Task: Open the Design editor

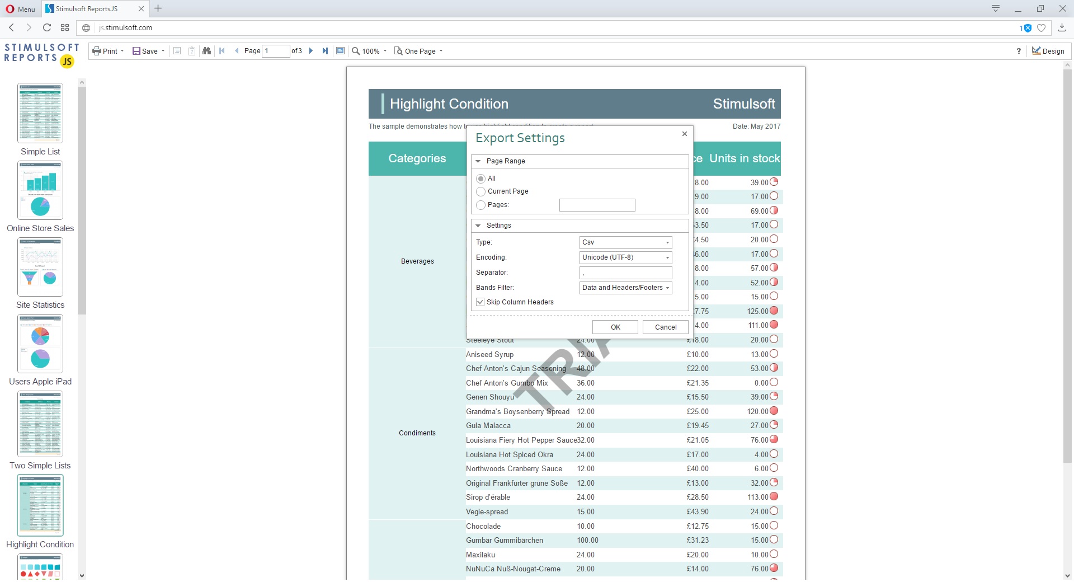Action: [1048, 51]
